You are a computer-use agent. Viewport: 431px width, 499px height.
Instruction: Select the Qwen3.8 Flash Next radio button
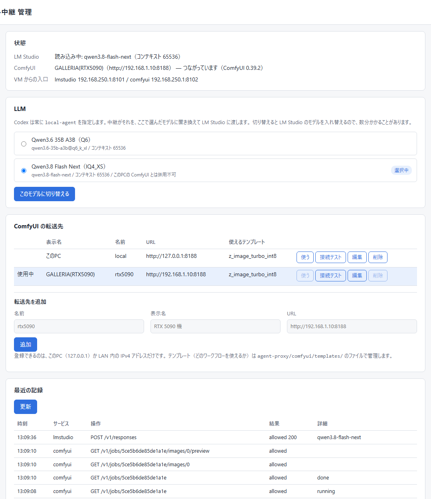coord(24,170)
